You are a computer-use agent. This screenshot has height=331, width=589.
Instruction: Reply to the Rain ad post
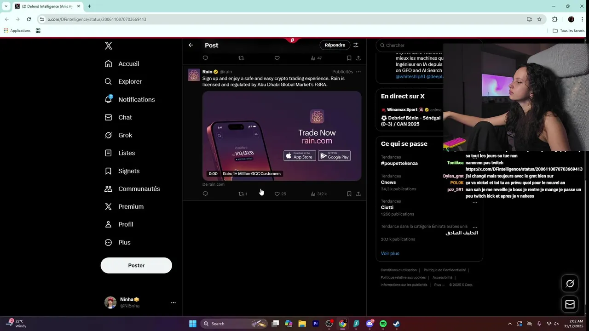[x=205, y=194]
